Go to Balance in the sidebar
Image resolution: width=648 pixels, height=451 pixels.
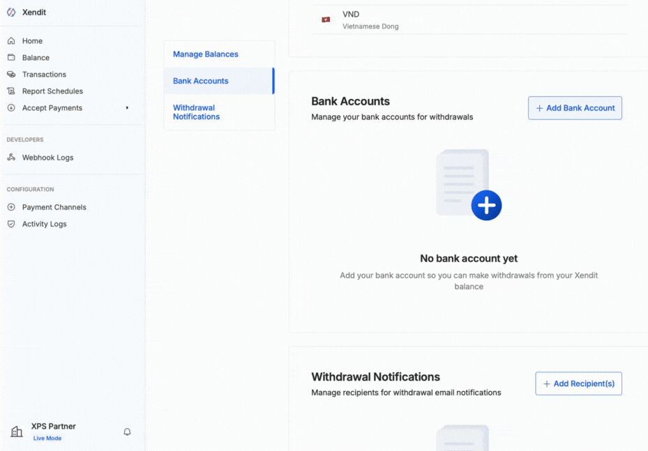tap(36, 57)
